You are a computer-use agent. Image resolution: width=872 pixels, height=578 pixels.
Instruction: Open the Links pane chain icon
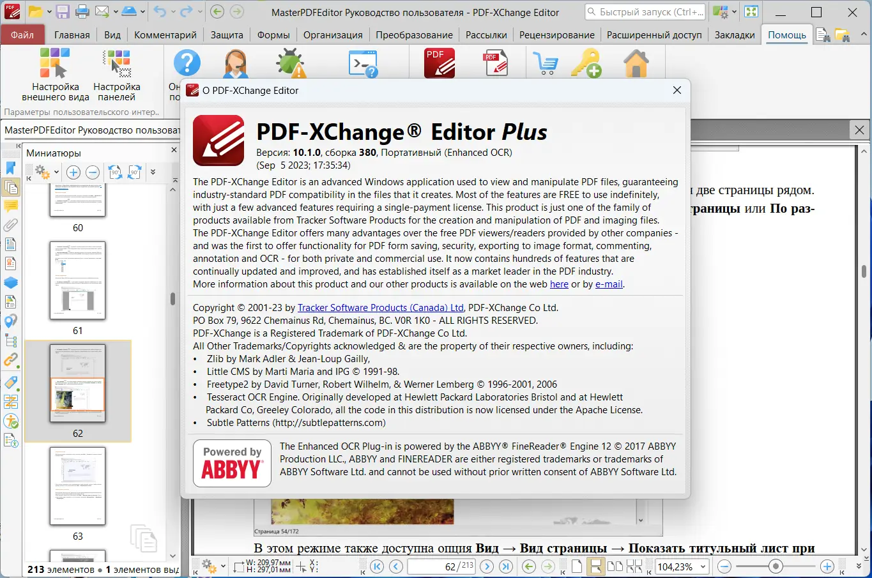point(11,361)
